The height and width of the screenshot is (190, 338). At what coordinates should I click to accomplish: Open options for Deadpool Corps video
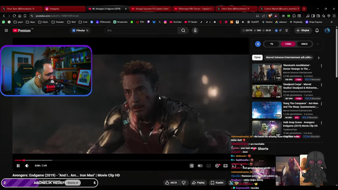[321, 85]
